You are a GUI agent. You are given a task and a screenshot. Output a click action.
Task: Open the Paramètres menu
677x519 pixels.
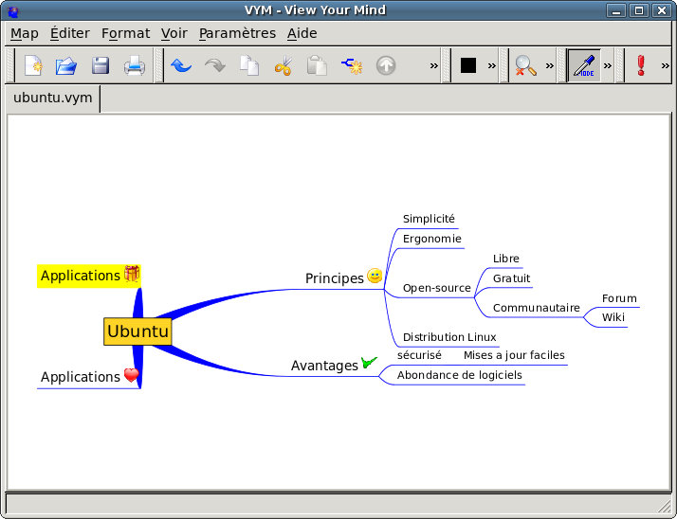point(237,33)
